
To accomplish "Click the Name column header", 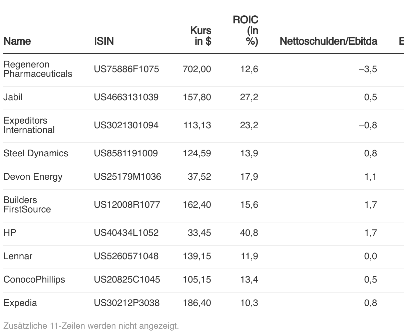I will click(17, 41).
